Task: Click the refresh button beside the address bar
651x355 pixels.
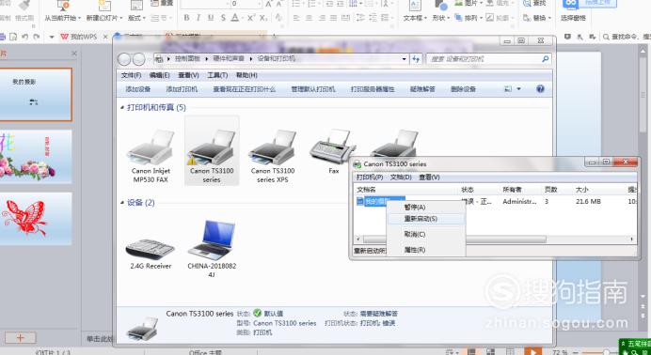Action: (x=416, y=59)
